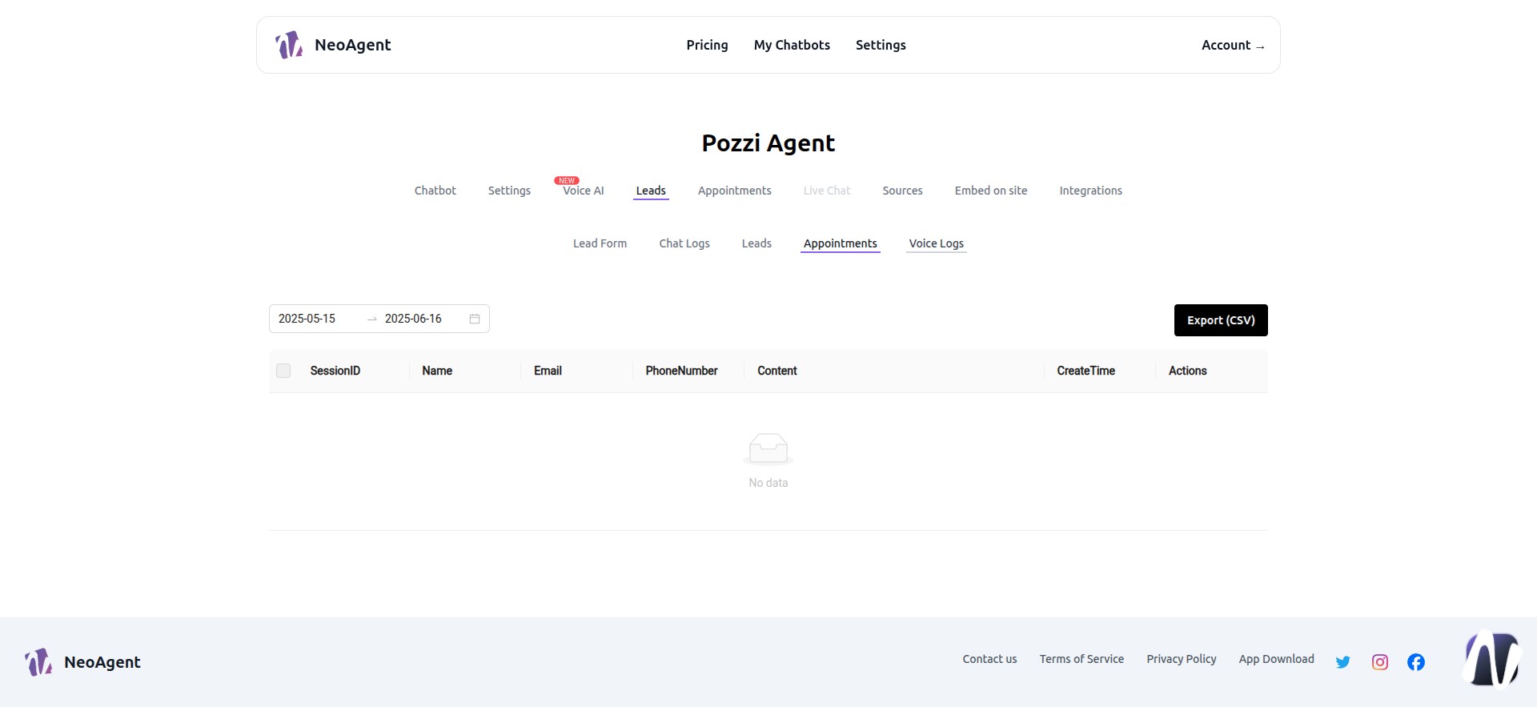1537x707 pixels.
Task: Switch to the Chatbot tab
Action: point(435,191)
